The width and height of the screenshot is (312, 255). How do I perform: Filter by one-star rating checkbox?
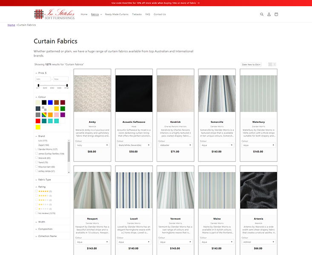(37, 209)
